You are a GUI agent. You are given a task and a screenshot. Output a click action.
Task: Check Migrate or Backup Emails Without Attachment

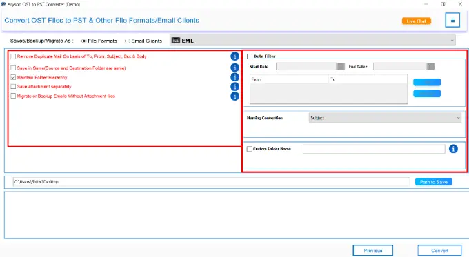point(13,96)
